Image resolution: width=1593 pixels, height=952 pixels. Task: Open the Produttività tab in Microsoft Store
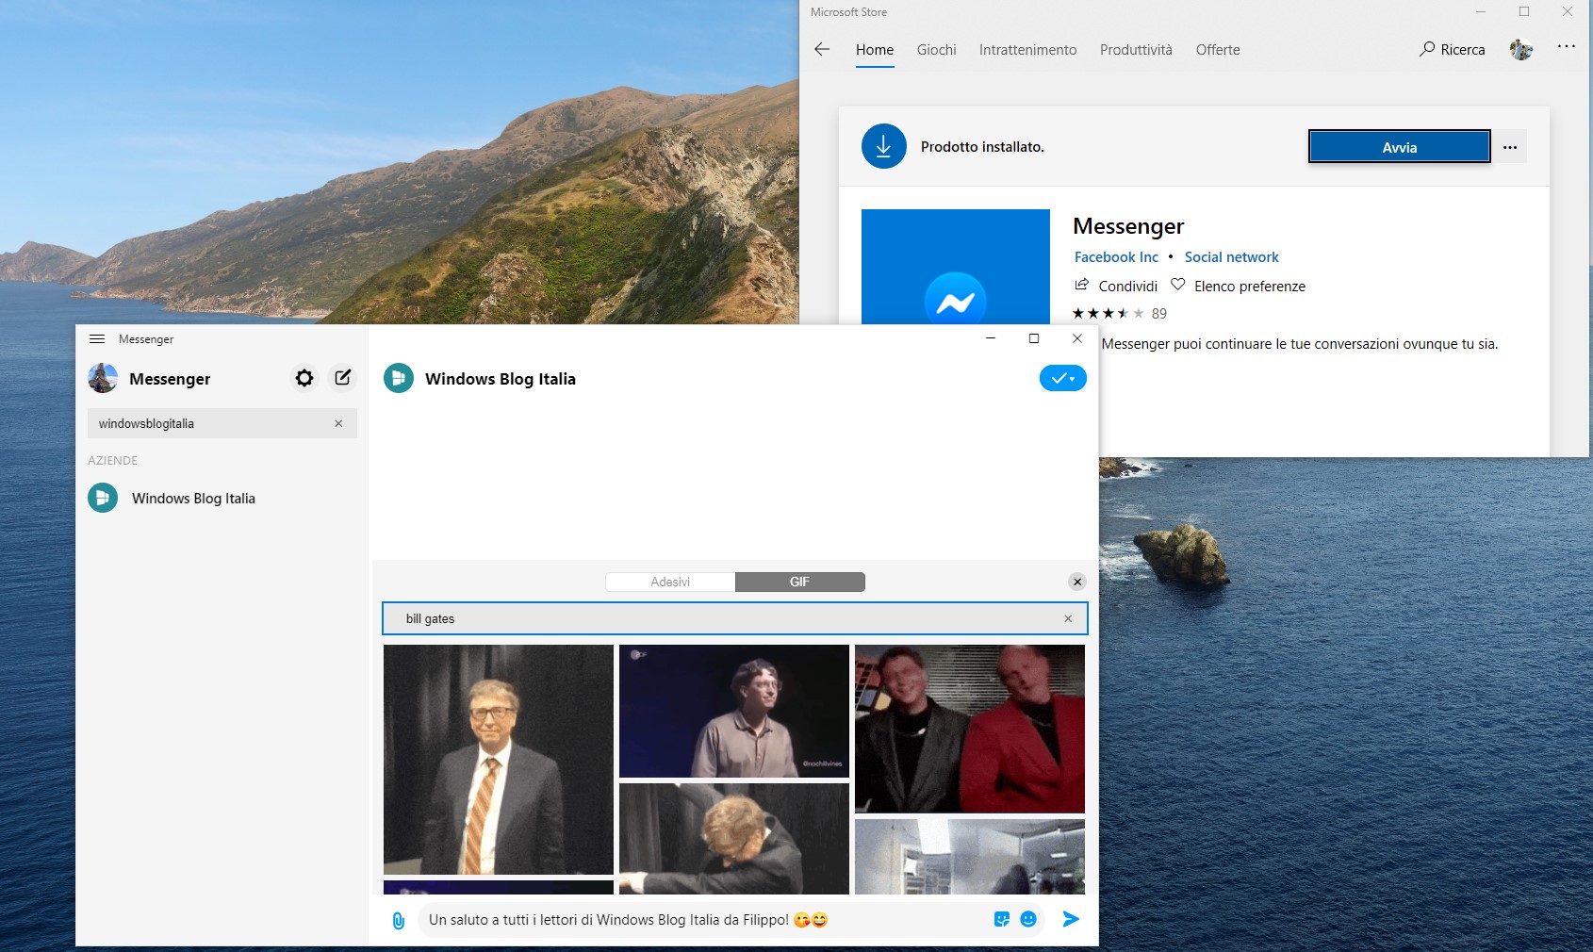click(1136, 50)
